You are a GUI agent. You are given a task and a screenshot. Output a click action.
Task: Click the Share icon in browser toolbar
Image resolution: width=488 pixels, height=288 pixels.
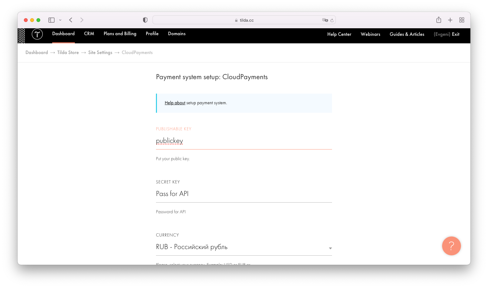tap(439, 20)
